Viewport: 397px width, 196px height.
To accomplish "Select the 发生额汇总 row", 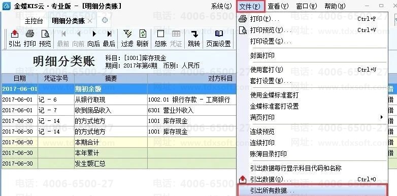I will pos(119,164).
